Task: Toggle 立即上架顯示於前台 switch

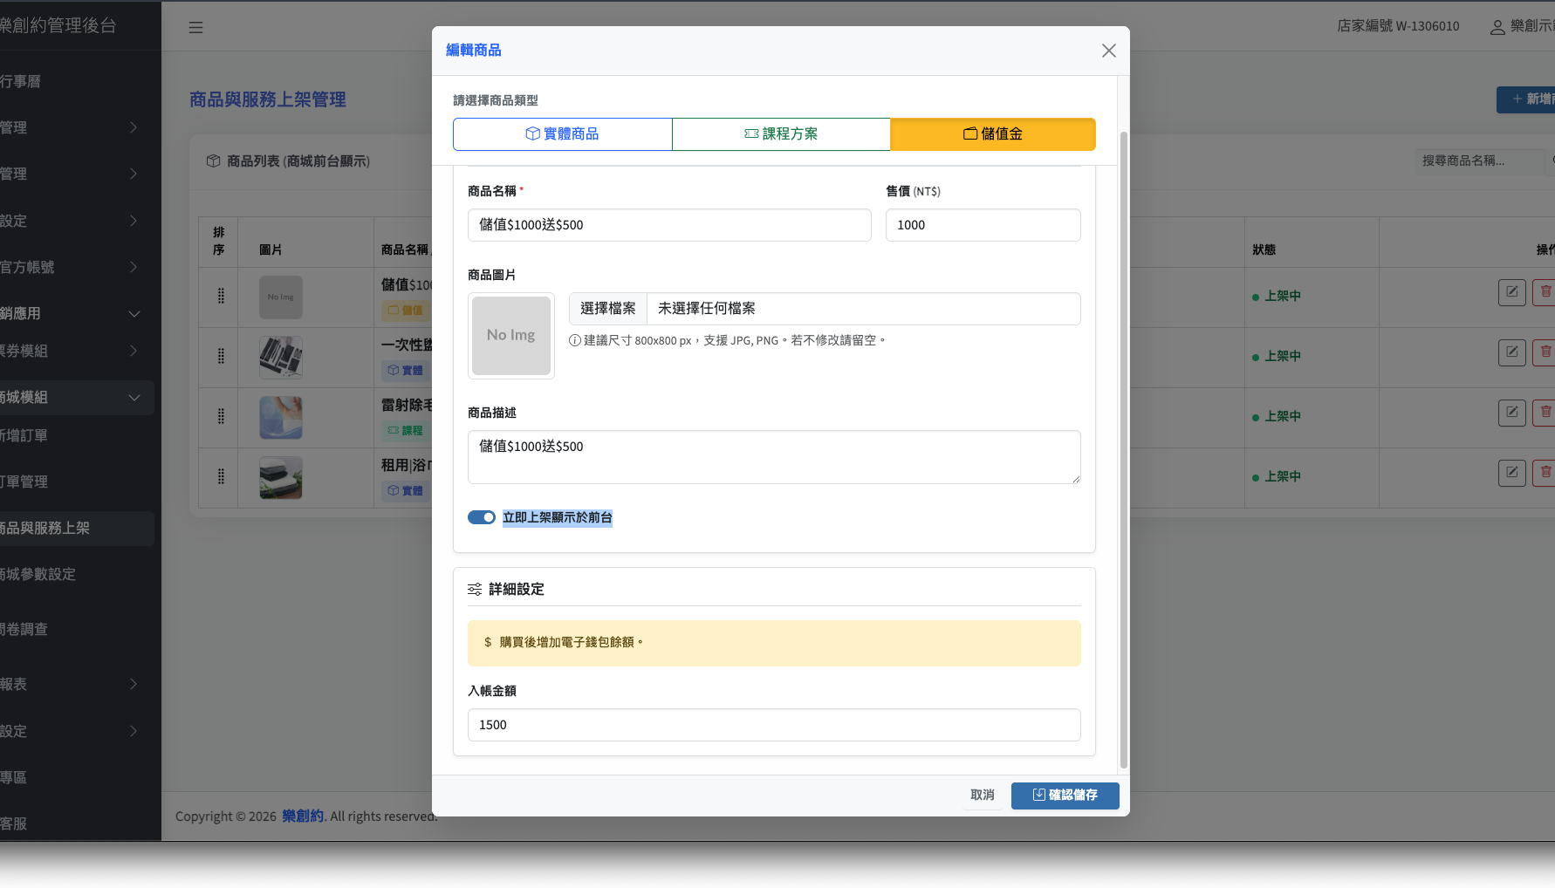Action: pos(481,517)
